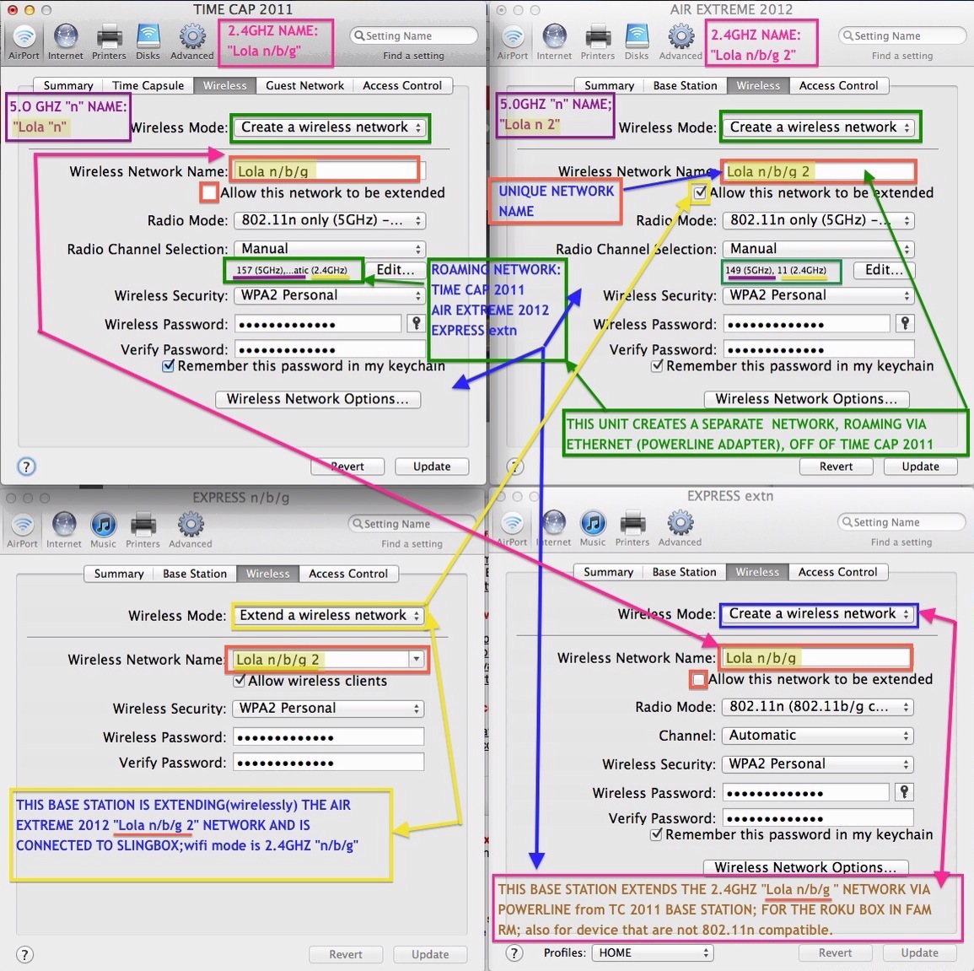Switch to Time Capsule tab

[148, 86]
